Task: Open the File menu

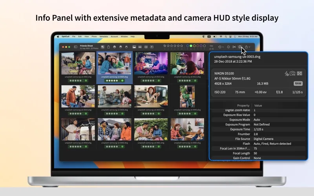Action: point(74,36)
